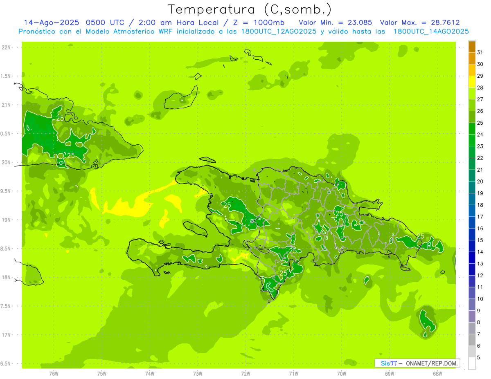Viewport: 491px width, 379px height.
Task: Click the "72W" longitude axis label
Action: tap(245, 373)
